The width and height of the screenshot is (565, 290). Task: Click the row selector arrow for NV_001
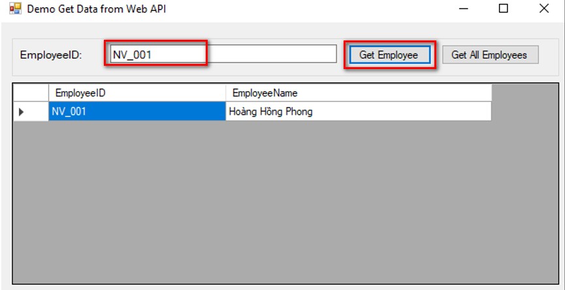31,111
